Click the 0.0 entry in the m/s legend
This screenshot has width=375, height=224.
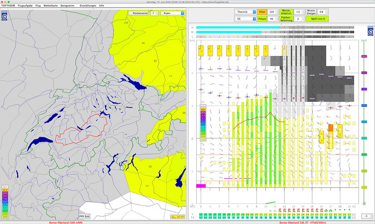click(x=203, y=139)
